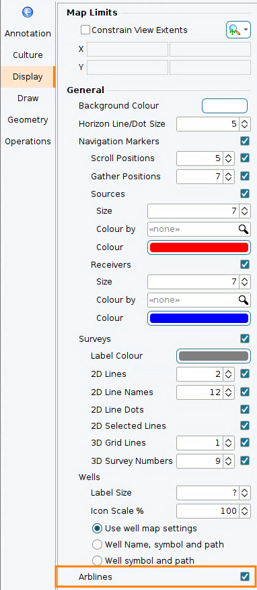Disable the Receivers checkbox

[245, 264]
